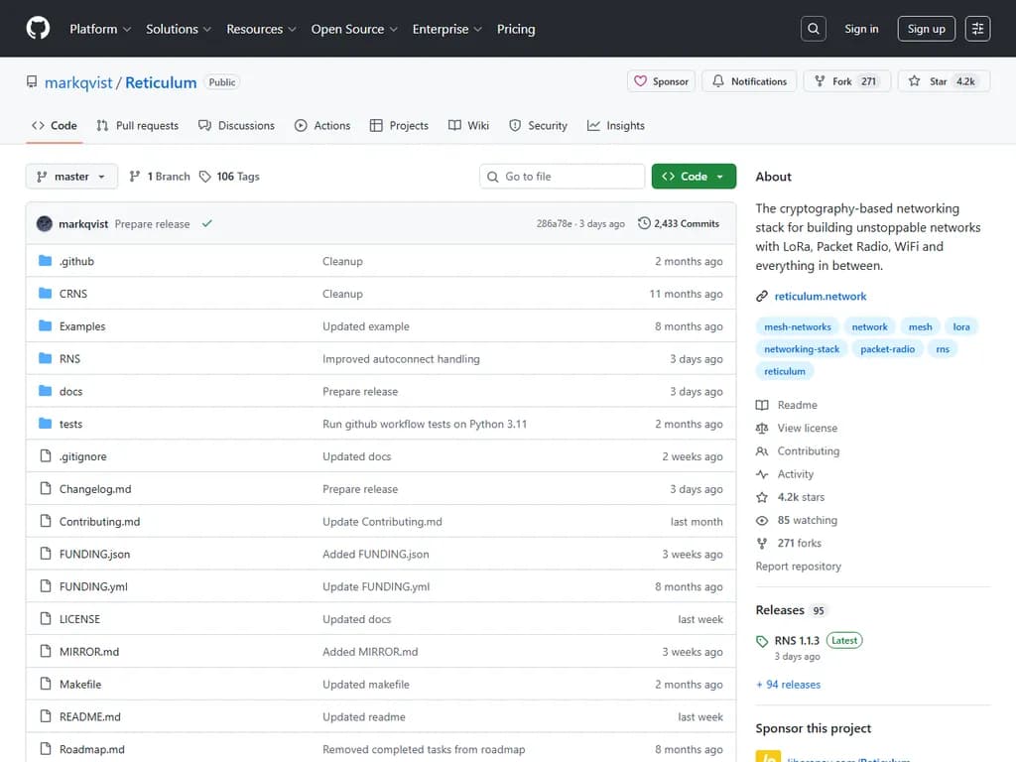Open the Insights tab
1016x762 pixels.
point(615,126)
